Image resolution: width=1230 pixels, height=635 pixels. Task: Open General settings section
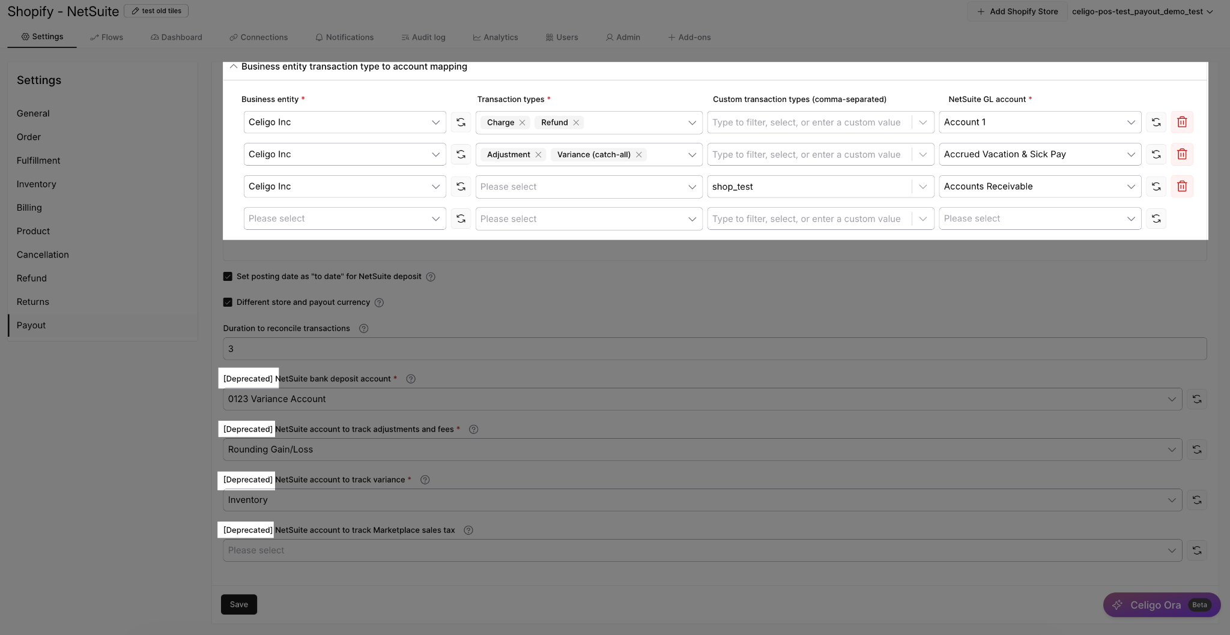coord(33,113)
